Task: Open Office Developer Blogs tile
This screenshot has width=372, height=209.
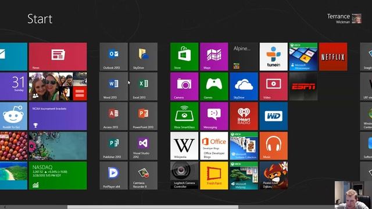Action: click(214, 146)
